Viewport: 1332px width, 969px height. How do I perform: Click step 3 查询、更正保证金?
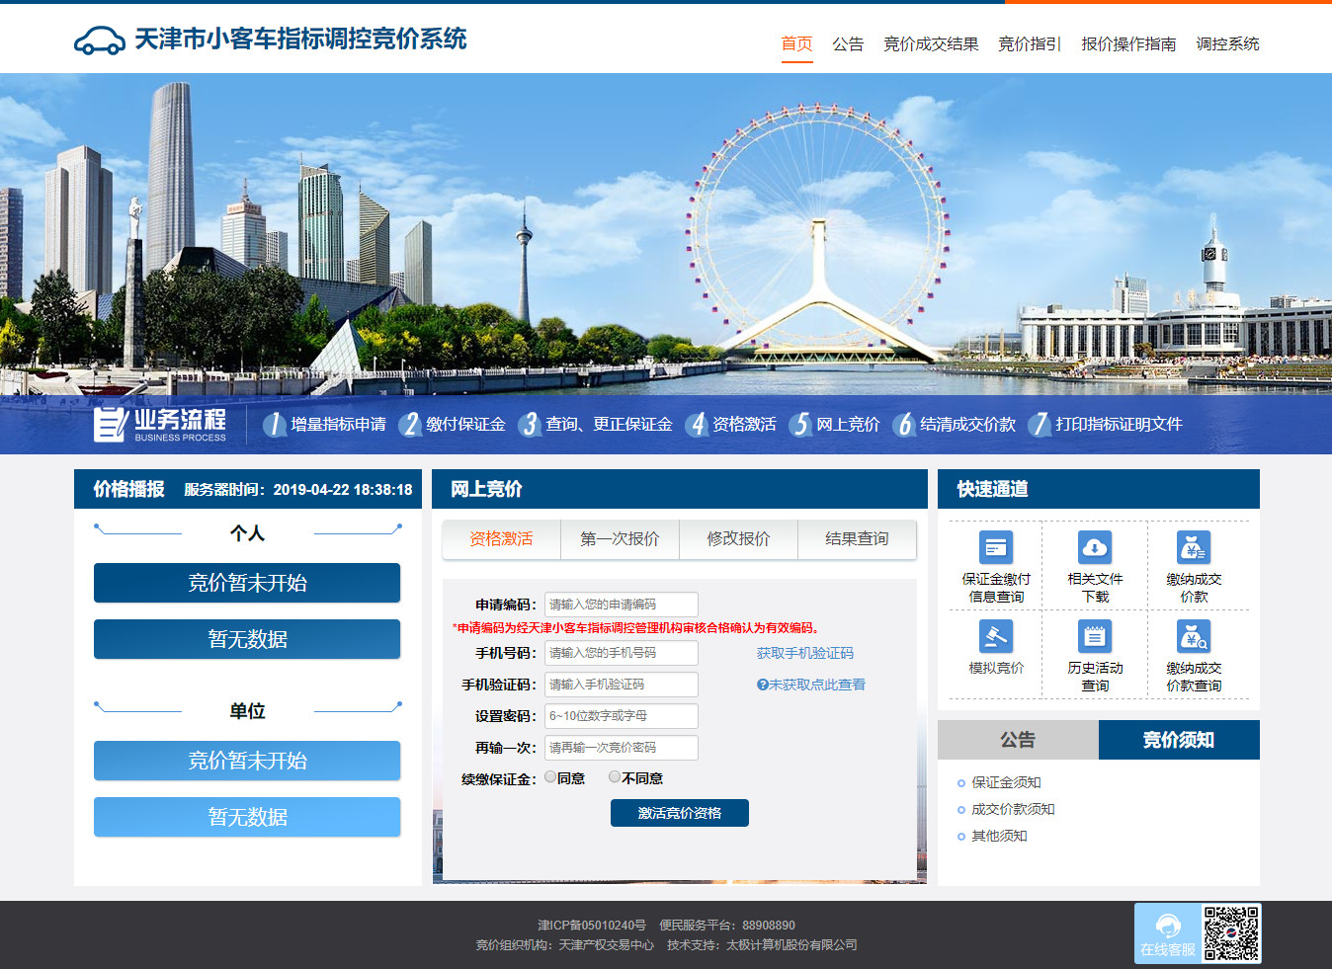596,424
